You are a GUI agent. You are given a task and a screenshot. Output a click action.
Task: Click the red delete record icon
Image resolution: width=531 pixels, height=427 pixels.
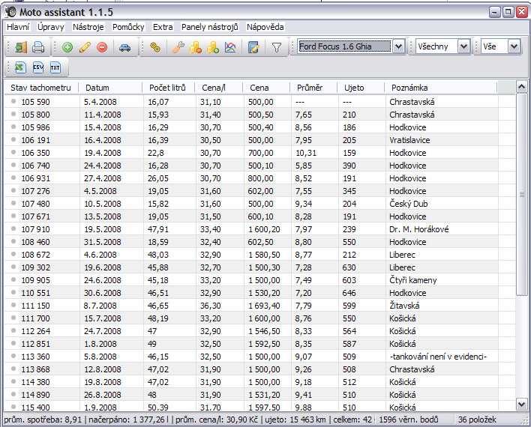(x=101, y=47)
